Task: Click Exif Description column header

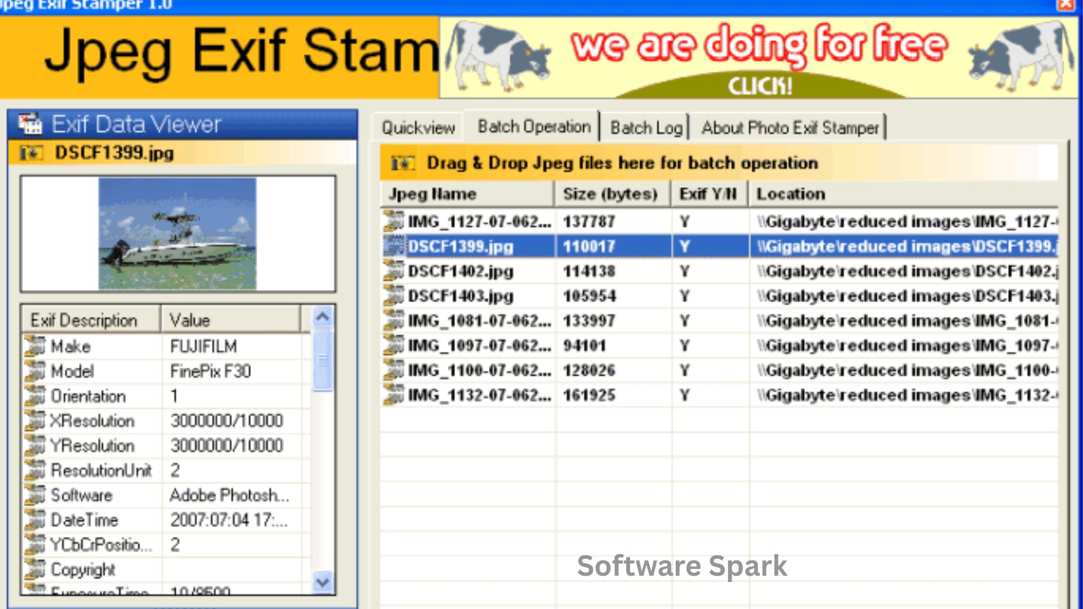Action: (x=91, y=320)
